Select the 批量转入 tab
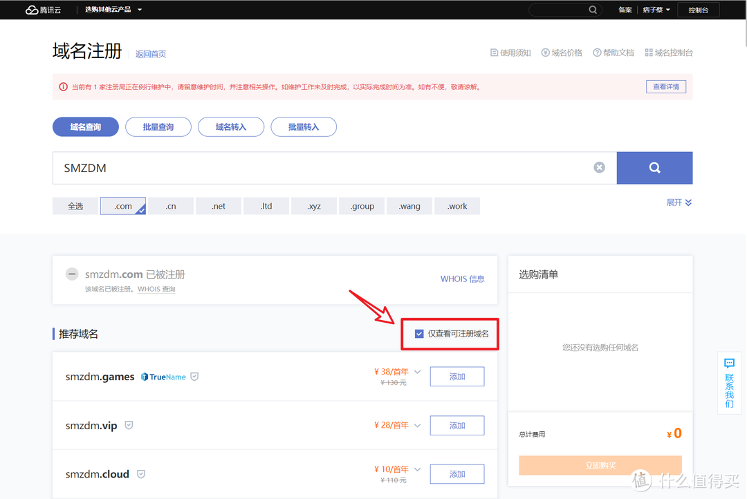The image size is (747, 499). click(304, 126)
